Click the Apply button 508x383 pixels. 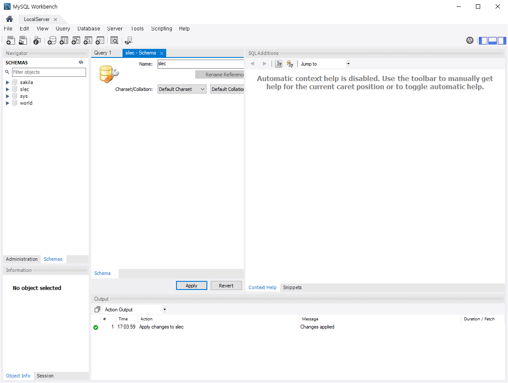coord(191,286)
